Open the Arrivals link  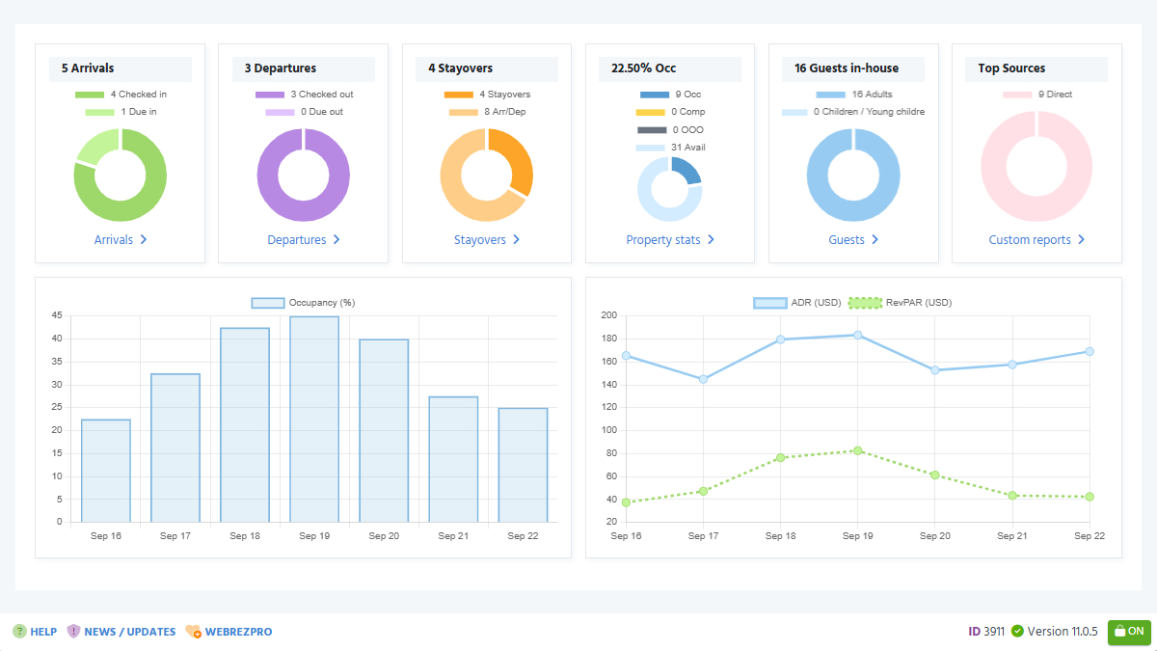tap(121, 239)
